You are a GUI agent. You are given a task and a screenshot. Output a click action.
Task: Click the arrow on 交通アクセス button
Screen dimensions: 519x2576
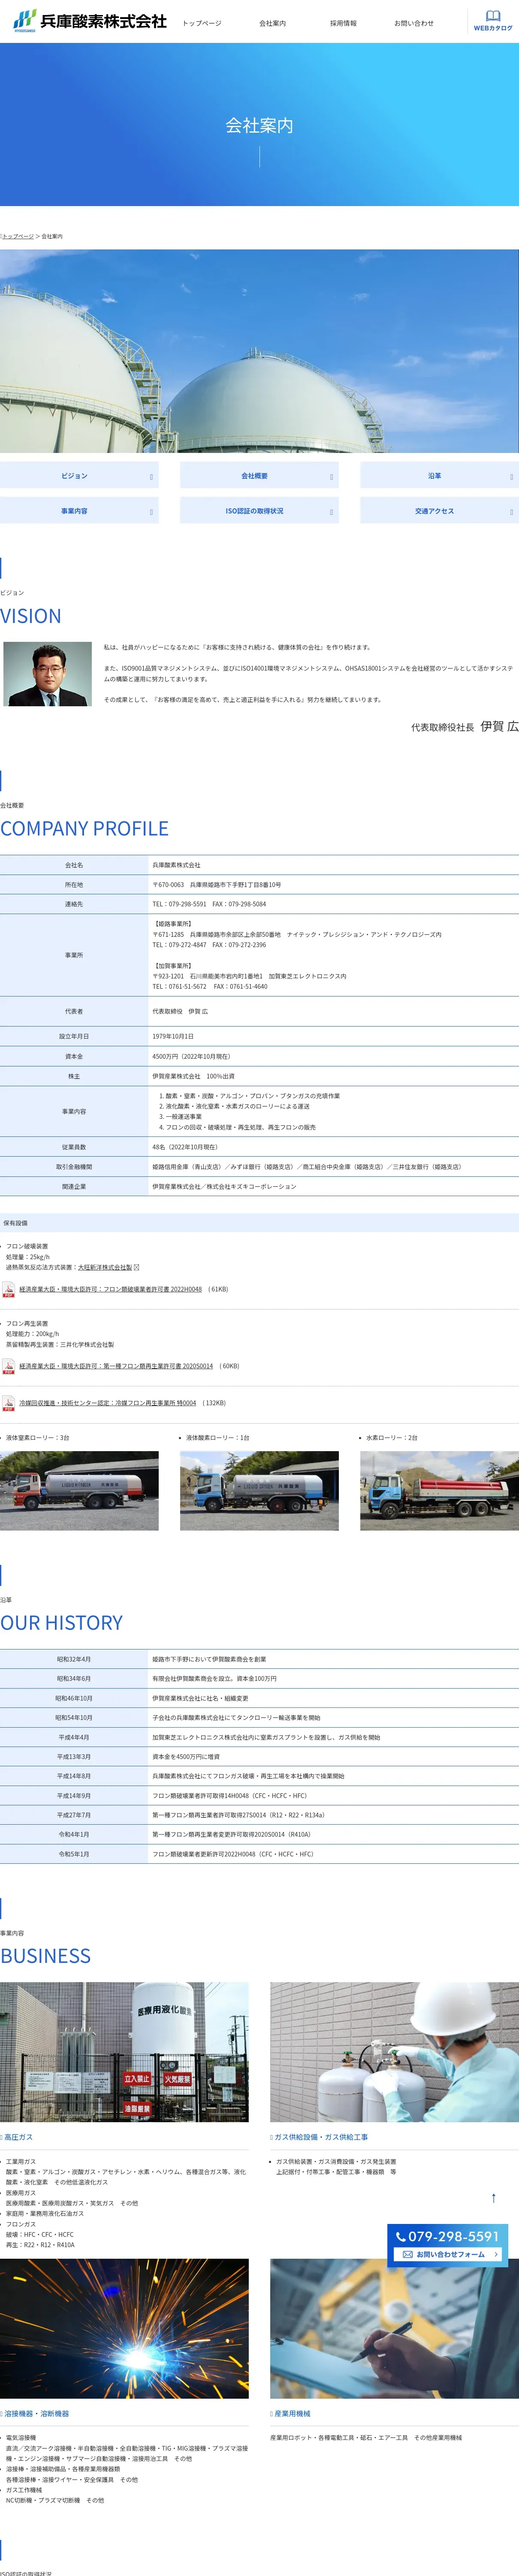tap(511, 512)
